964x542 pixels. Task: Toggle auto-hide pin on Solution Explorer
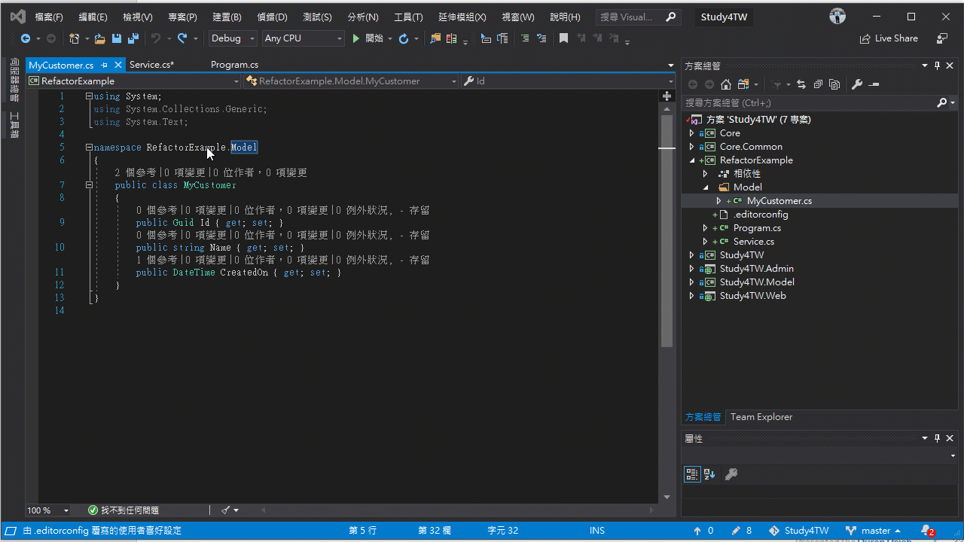click(937, 65)
